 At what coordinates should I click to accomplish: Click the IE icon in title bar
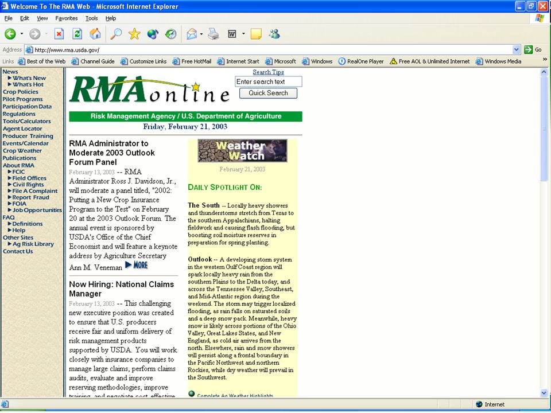(x=5, y=6)
